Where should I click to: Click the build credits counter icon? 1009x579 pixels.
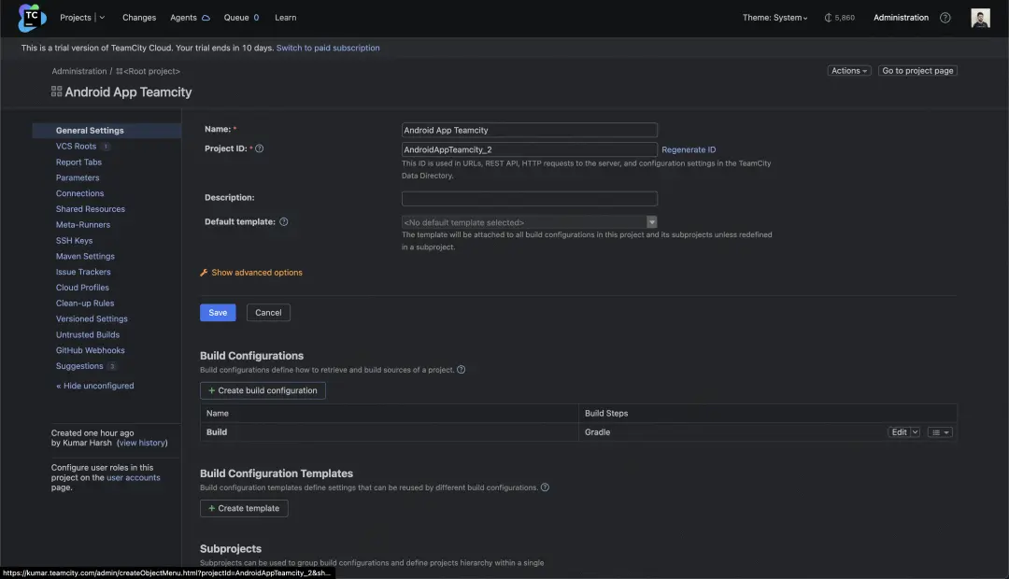828,18
